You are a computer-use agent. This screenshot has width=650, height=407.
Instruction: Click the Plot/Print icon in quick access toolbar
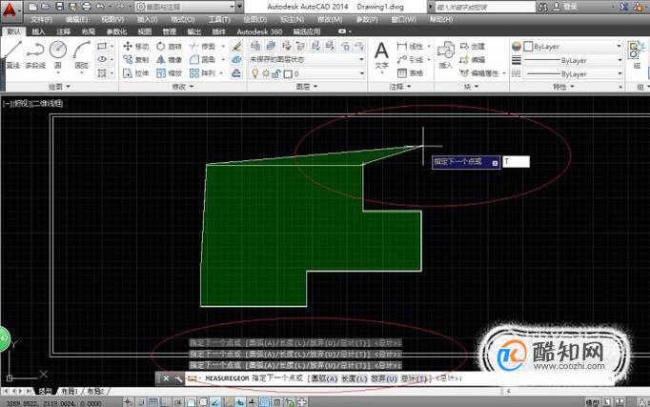tap(86, 7)
